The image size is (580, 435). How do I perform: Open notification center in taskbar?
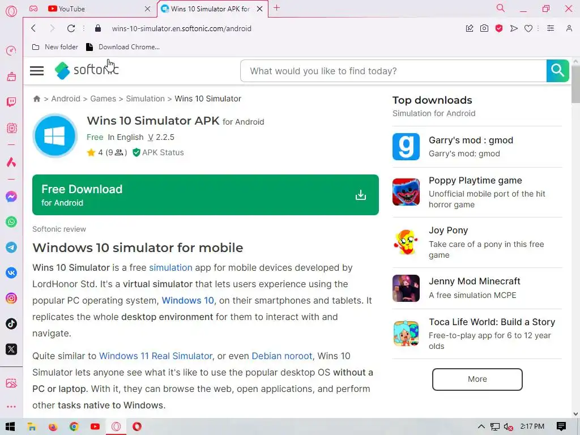[561, 427]
